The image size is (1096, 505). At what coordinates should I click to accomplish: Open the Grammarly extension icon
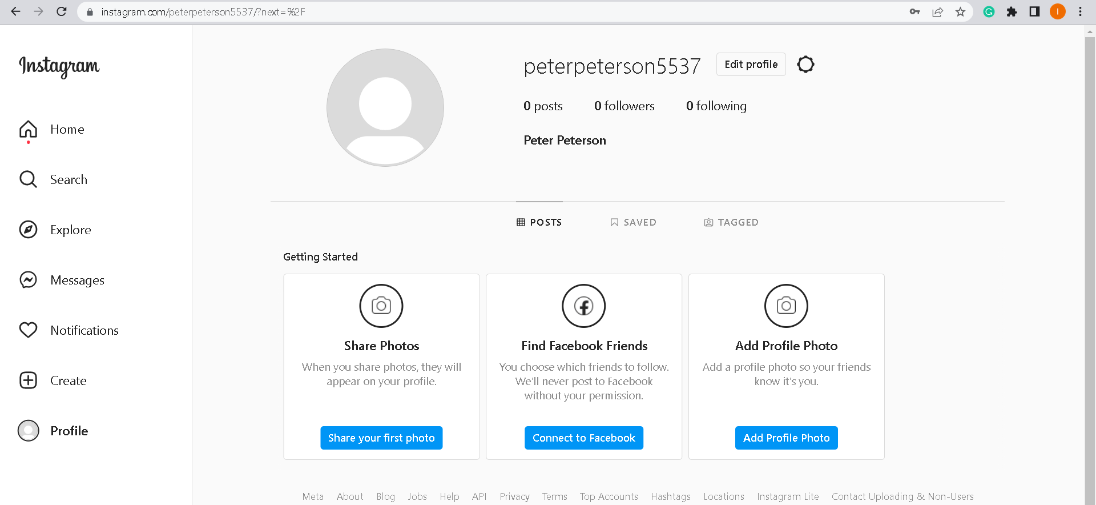(989, 12)
